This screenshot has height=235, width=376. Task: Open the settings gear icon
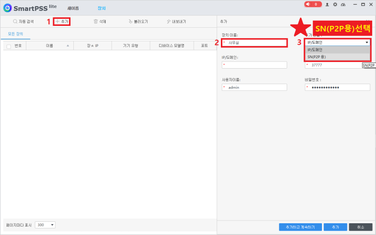[x=335, y=4]
